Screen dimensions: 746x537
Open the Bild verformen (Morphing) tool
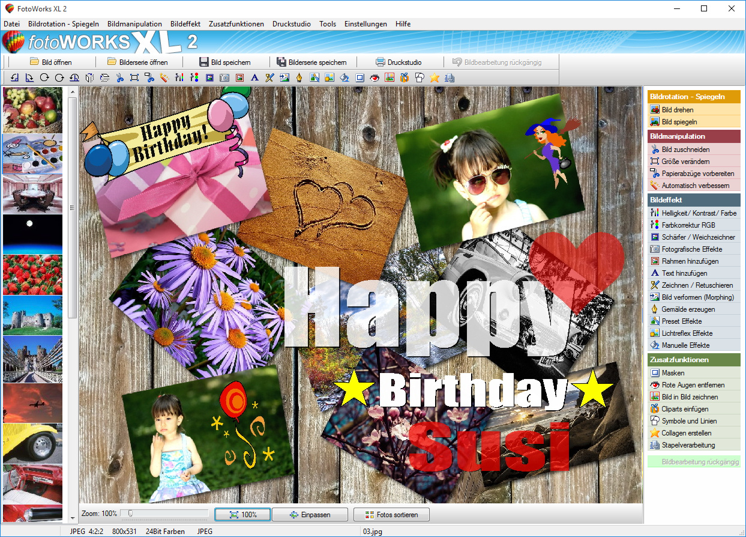694,297
